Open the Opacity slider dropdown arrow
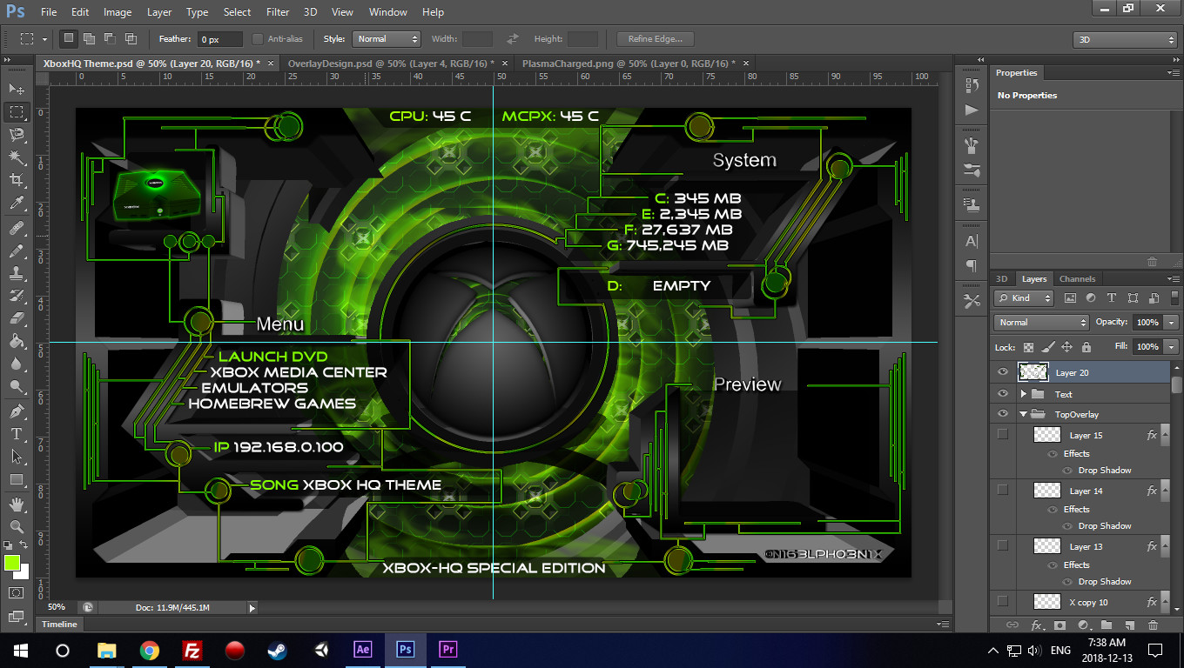Viewport: 1184px width, 668px height. [1171, 322]
